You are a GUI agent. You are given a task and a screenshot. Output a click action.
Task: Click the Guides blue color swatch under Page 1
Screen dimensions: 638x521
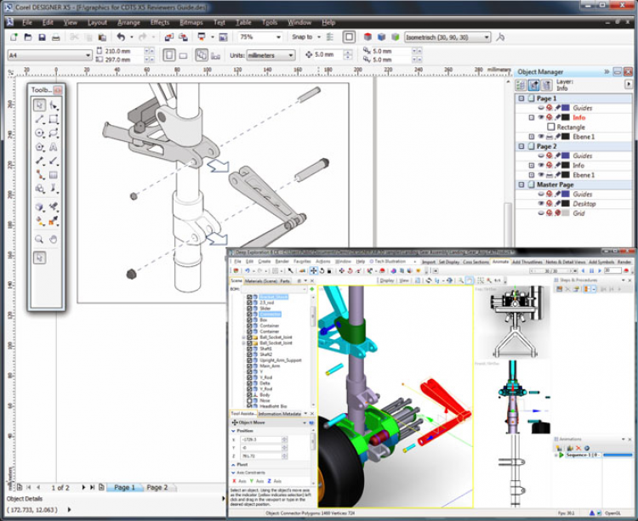[x=566, y=108]
